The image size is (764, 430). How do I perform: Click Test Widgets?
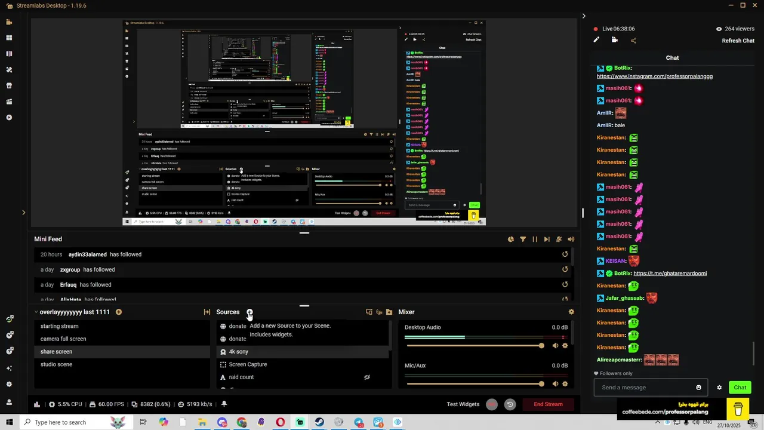[x=463, y=404]
